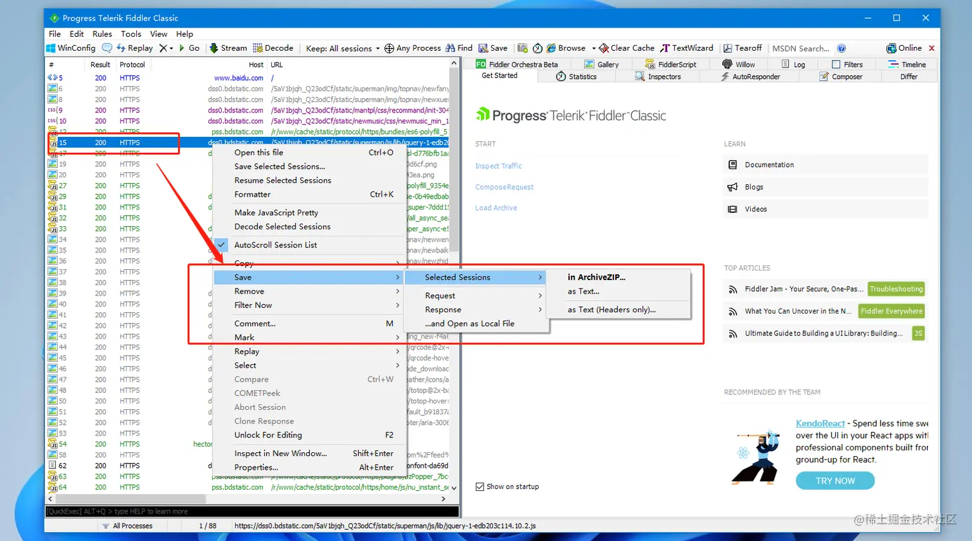
Task: Click the timer stopwatch toolbar icon
Action: pyautogui.click(x=537, y=48)
